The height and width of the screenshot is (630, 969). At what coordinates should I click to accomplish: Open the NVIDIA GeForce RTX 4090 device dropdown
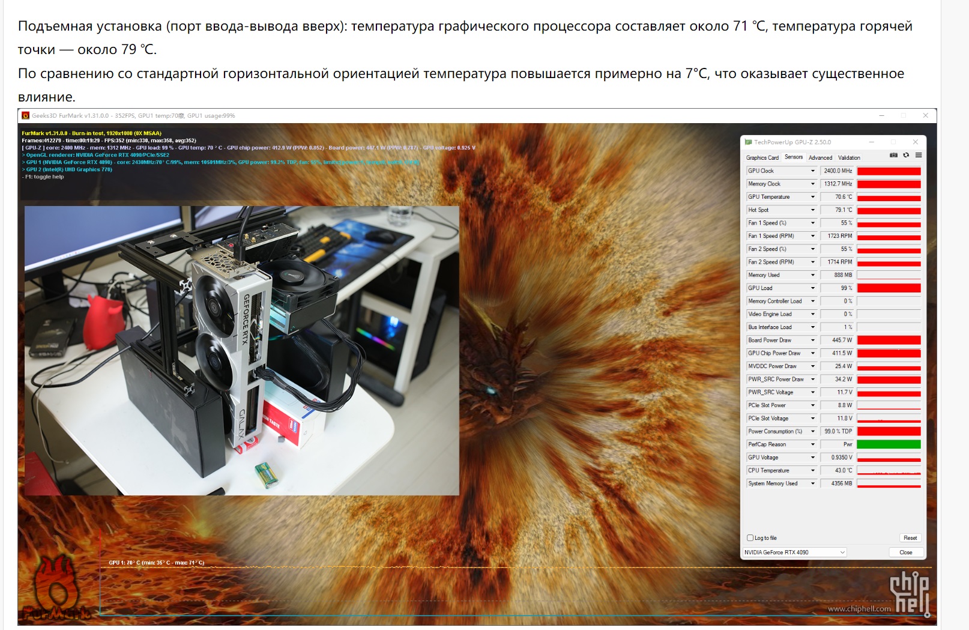(795, 553)
